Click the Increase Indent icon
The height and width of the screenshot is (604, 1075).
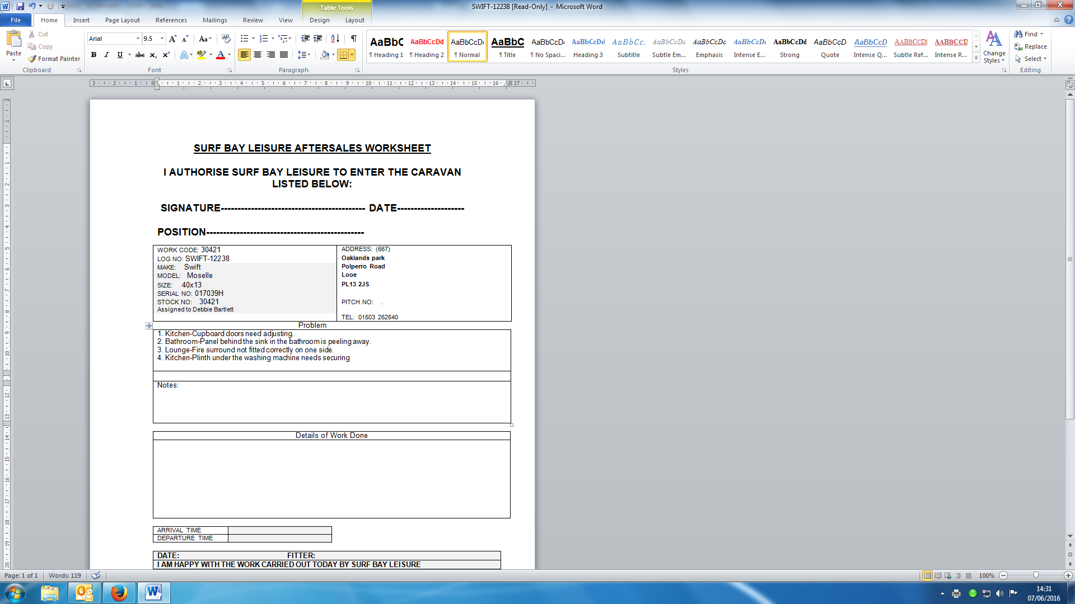tap(318, 39)
